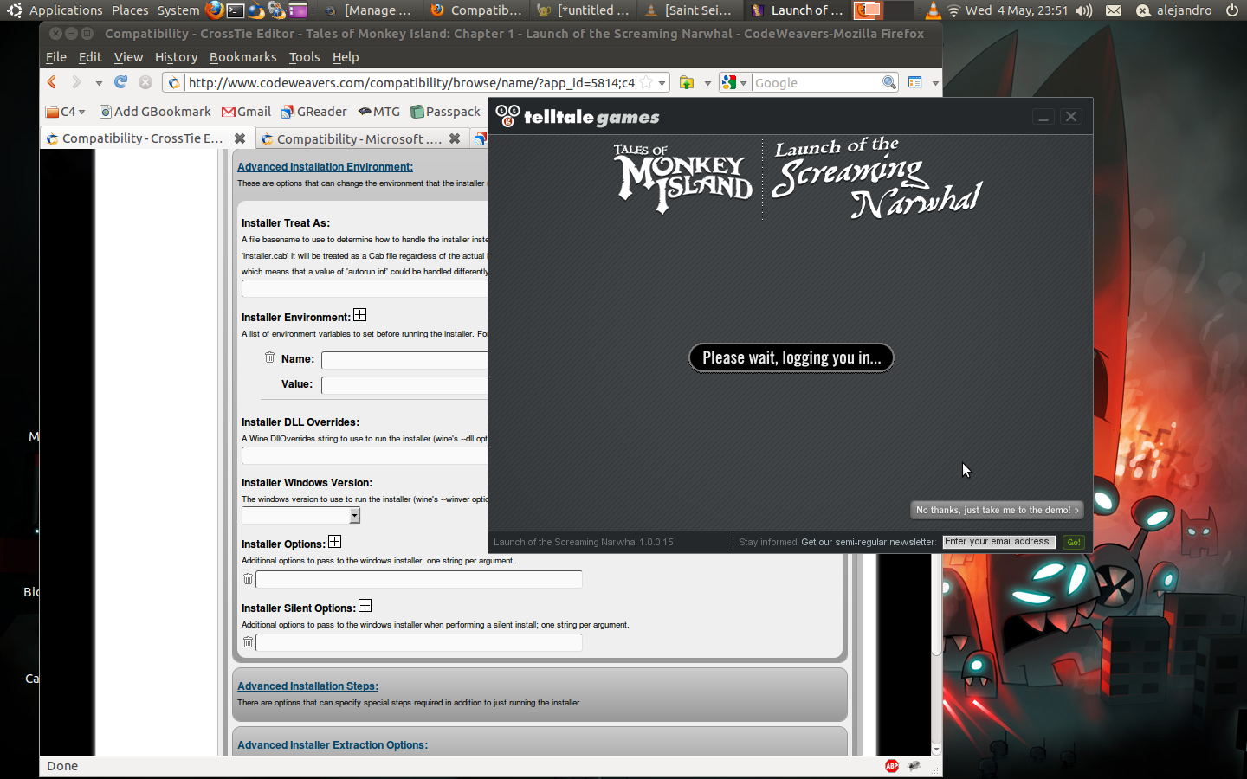This screenshot has width=1247, height=779.
Task: Expand the Installer Options plus control
Action: pos(334,541)
